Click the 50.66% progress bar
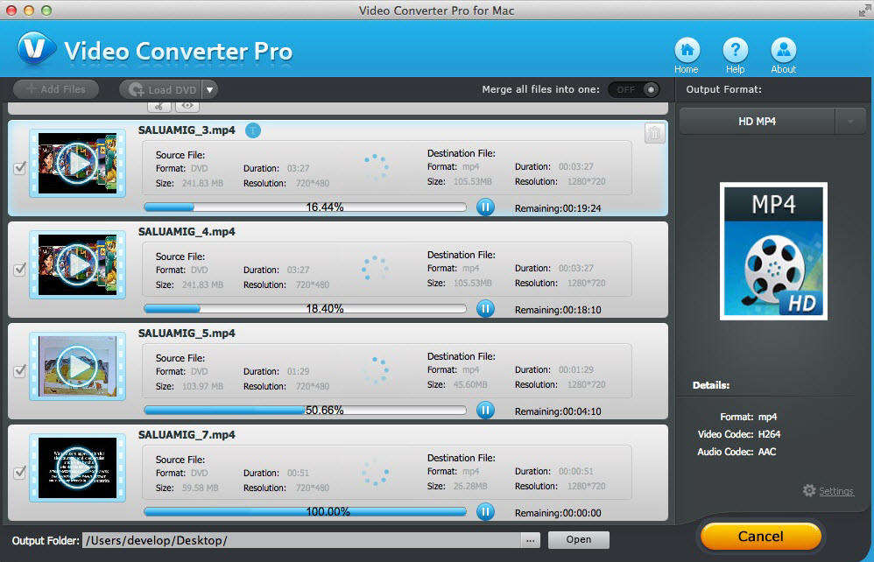The width and height of the screenshot is (874, 562). pos(305,411)
